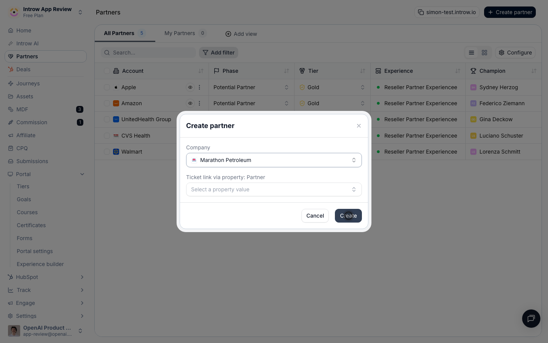The height and width of the screenshot is (343, 548).
Task: Open Introw AI from sidebar
Action: click(46, 43)
